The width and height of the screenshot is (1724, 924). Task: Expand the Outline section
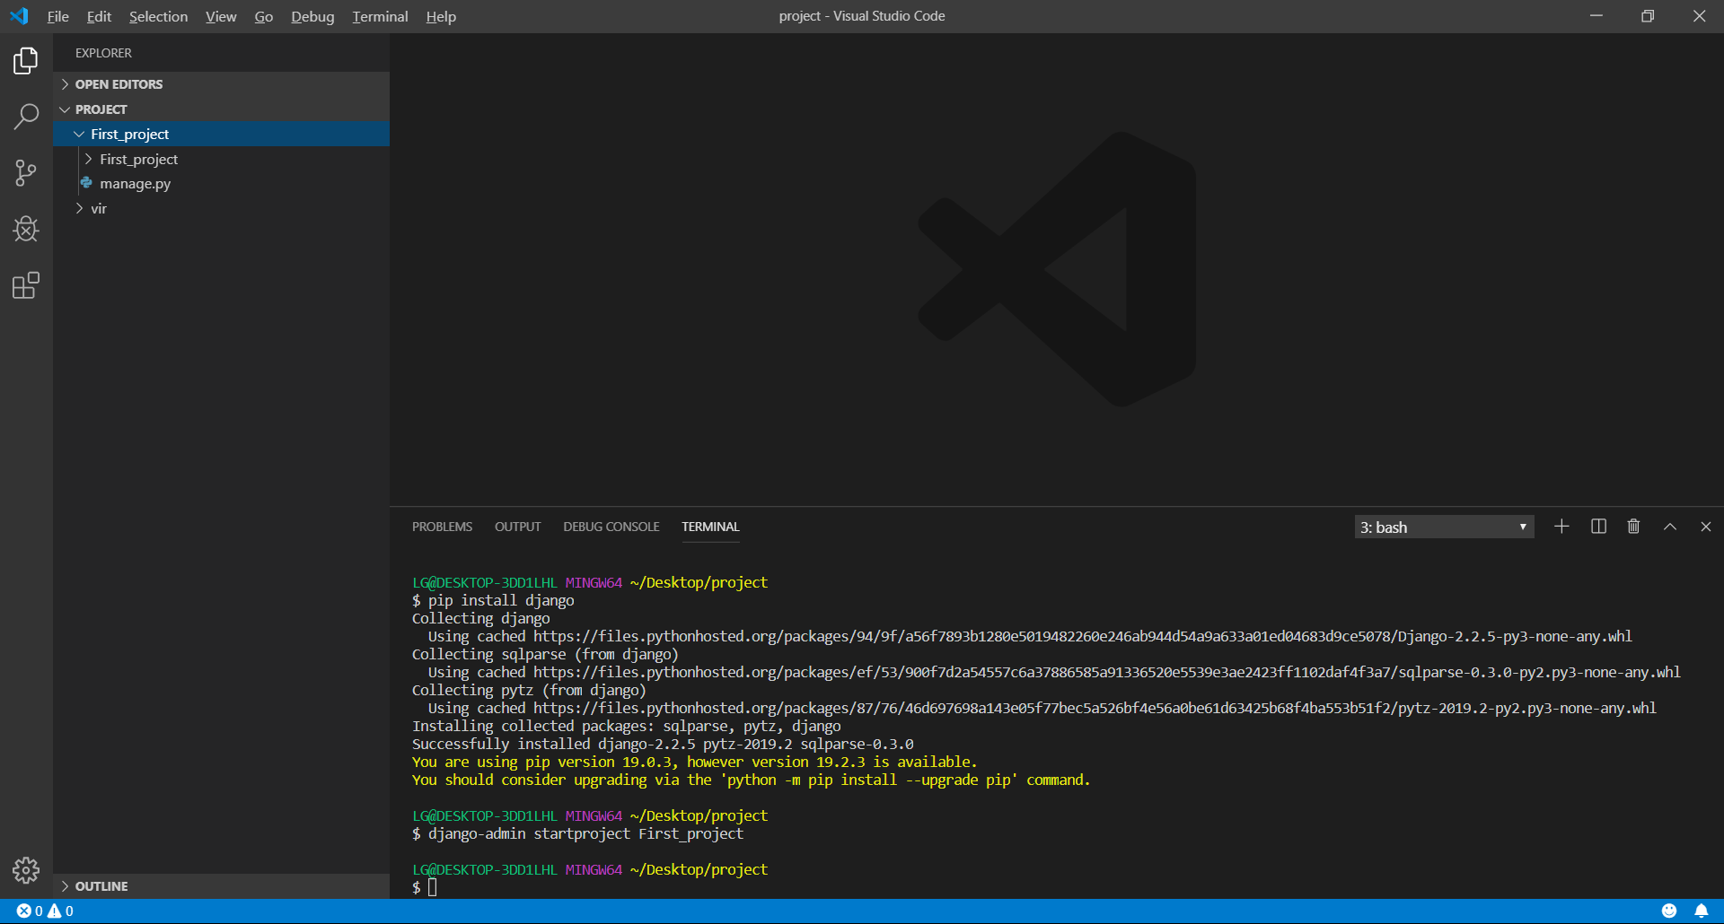point(221,886)
